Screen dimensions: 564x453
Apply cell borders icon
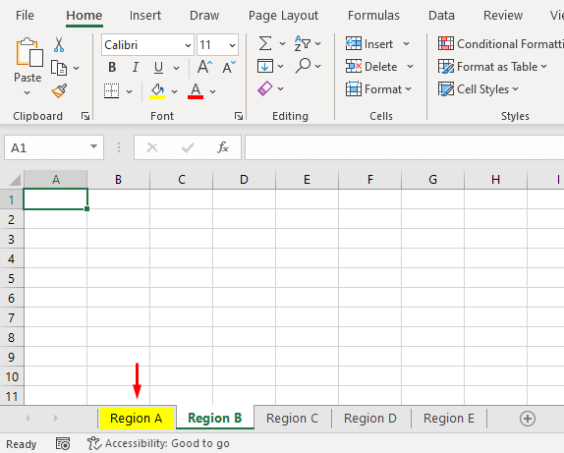click(x=111, y=91)
